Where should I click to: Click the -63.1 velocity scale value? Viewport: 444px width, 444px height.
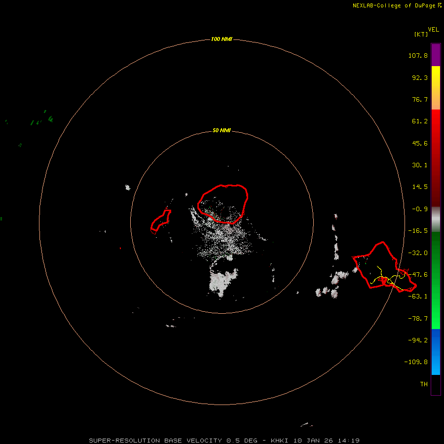pos(418,296)
